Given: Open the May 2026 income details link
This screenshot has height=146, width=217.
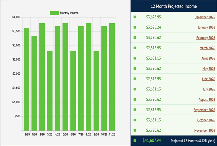Looking at the screenshot, I should pyautogui.click(x=209, y=69).
